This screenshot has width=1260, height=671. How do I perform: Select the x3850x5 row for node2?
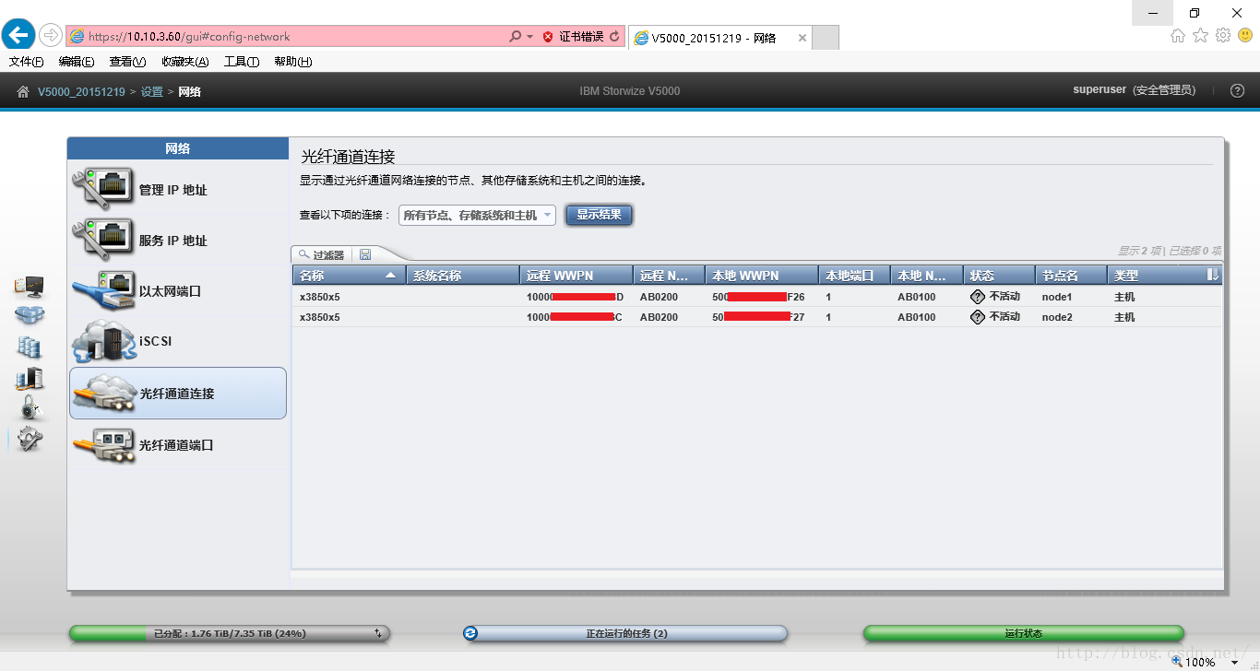click(757, 317)
